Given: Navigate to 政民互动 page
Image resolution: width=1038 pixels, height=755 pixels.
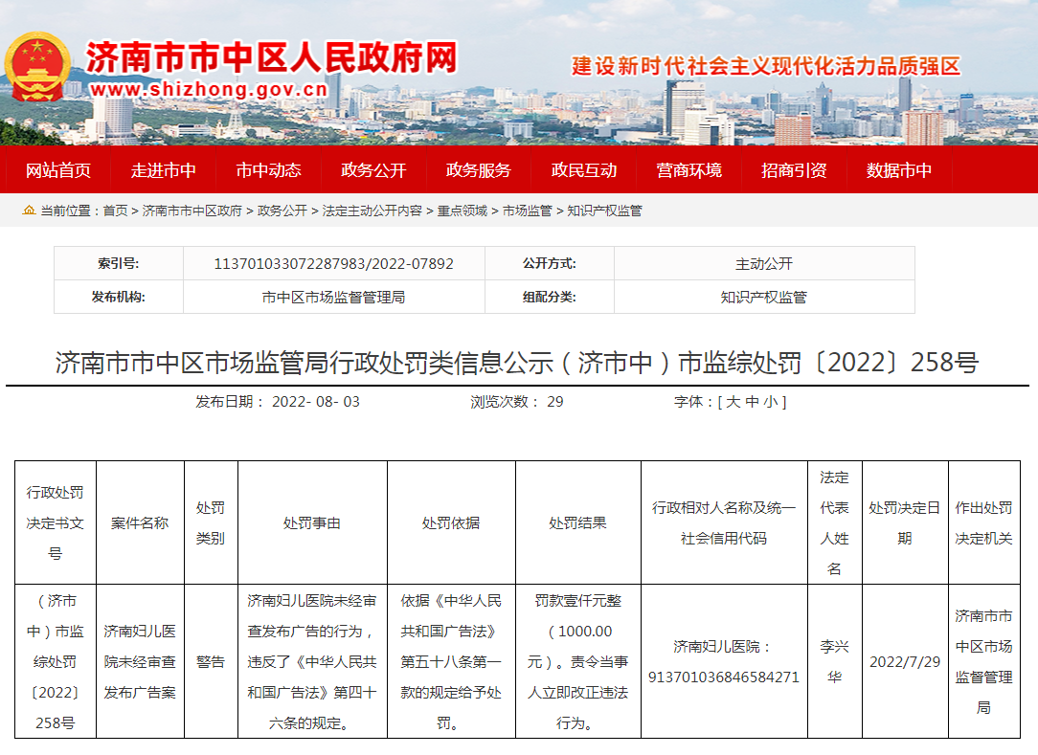Looking at the screenshot, I should (x=584, y=170).
